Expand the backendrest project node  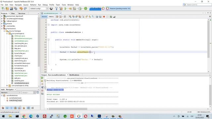click(2, 16)
